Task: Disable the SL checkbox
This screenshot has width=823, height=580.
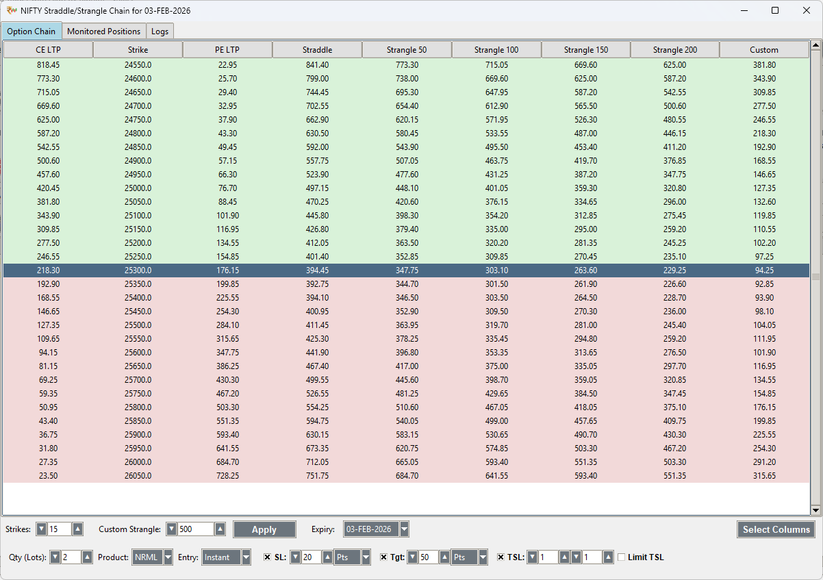Action: 268,557
